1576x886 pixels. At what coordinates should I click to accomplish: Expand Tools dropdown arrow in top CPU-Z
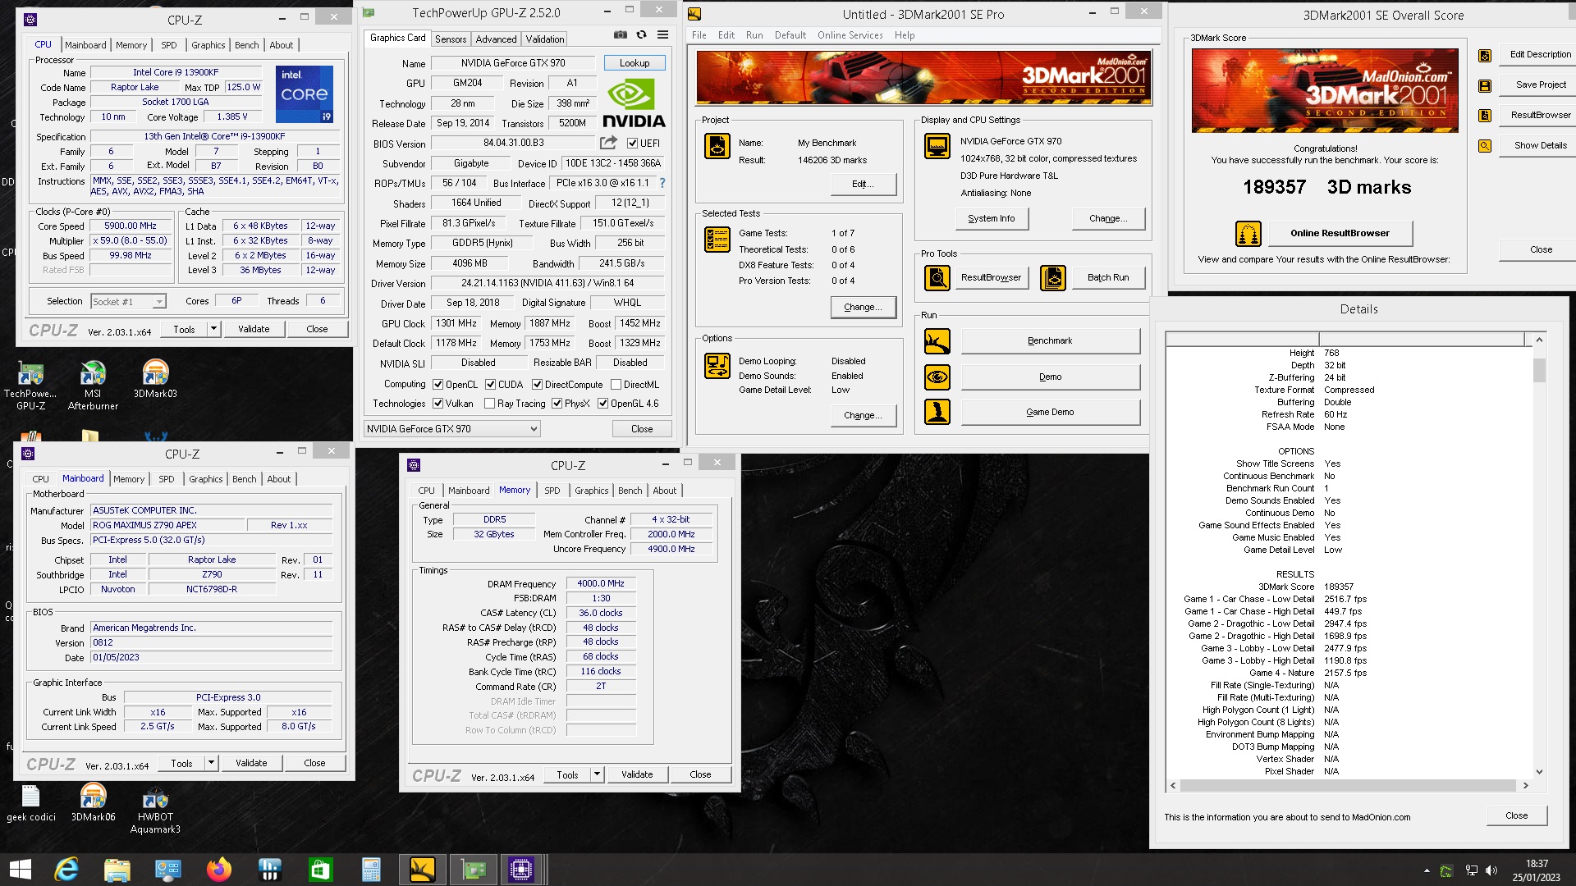[213, 329]
